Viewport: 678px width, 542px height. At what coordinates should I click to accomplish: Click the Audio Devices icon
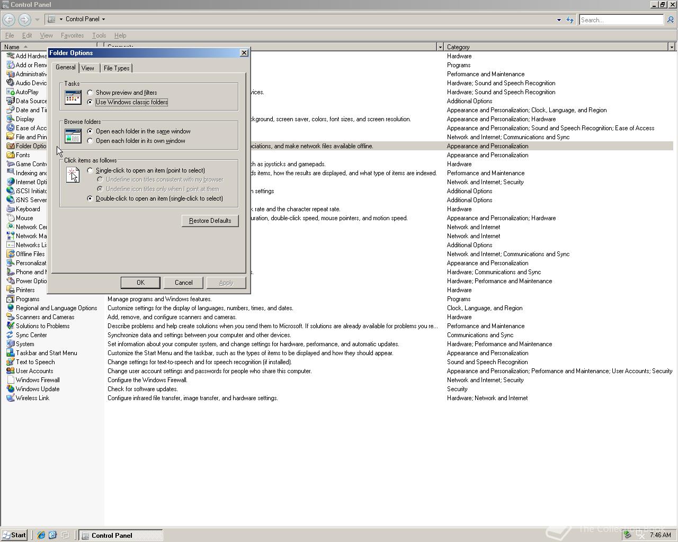click(10, 83)
